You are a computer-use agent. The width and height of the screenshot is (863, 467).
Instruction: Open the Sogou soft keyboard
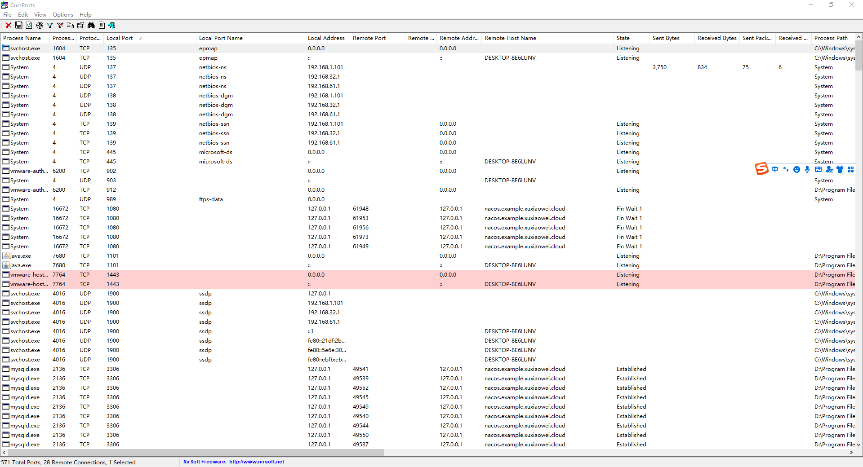pyautogui.click(x=819, y=170)
